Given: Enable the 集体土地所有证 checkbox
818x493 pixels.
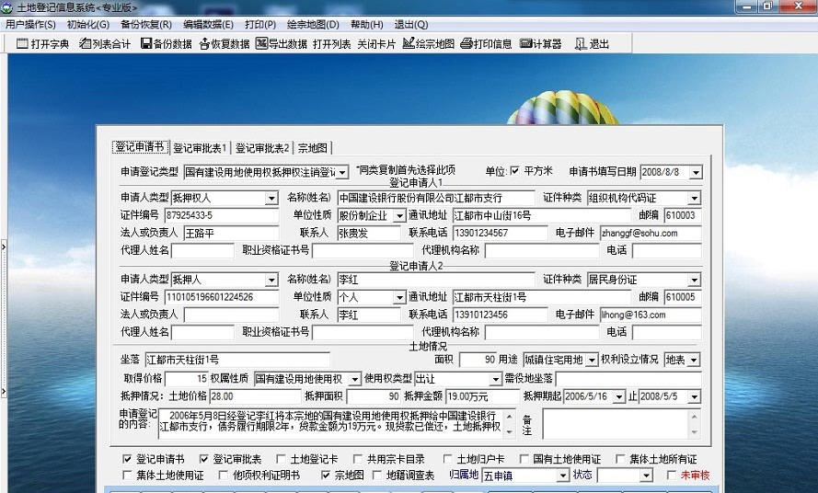Looking at the screenshot, I should [x=620, y=459].
